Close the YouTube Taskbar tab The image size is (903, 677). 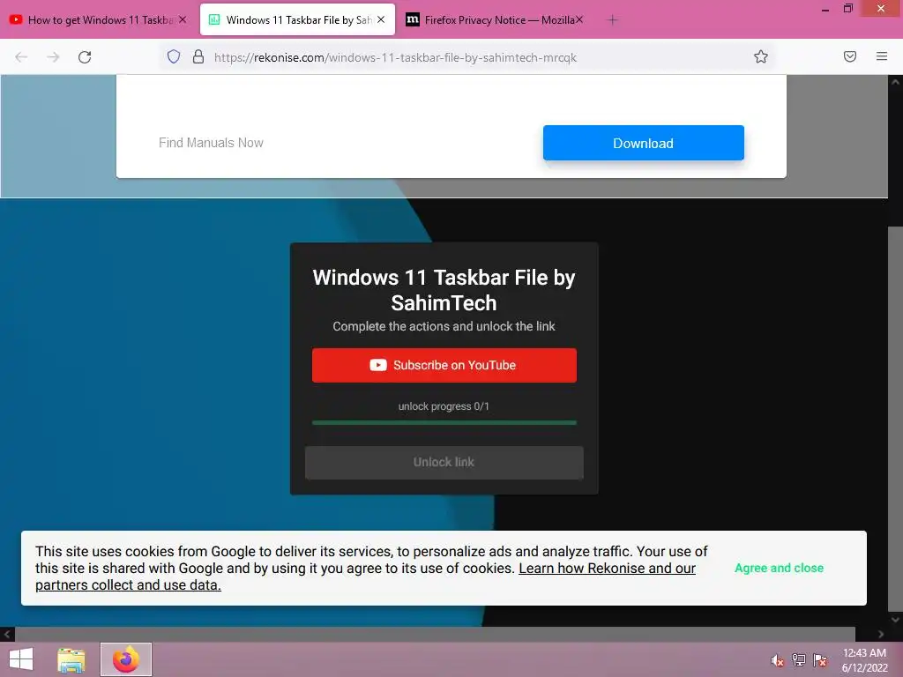point(183,19)
